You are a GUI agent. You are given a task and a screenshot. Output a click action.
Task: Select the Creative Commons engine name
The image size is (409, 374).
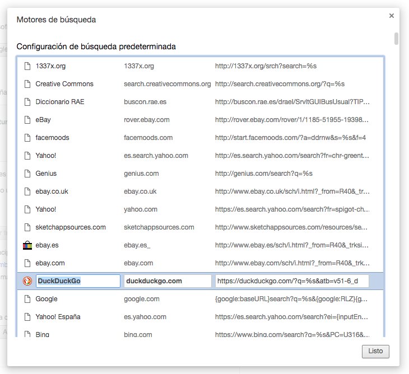pyautogui.click(x=64, y=84)
